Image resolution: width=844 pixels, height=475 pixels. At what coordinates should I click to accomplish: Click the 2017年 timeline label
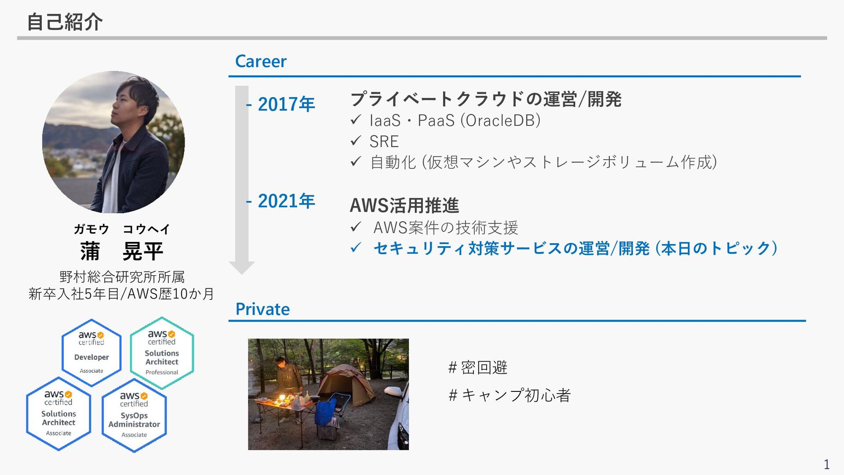286,104
